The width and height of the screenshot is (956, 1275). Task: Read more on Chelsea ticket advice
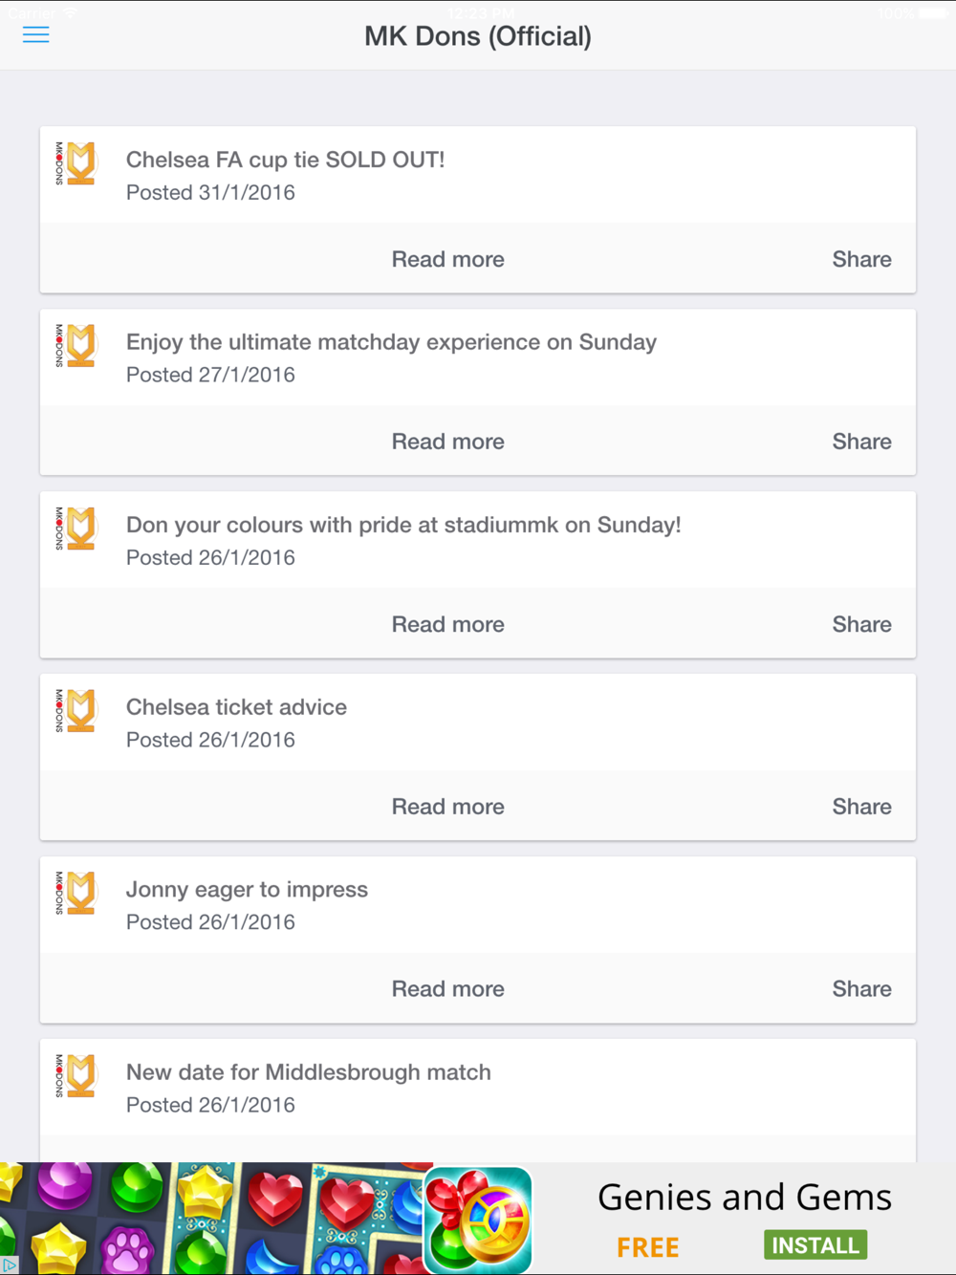tap(447, 807)
